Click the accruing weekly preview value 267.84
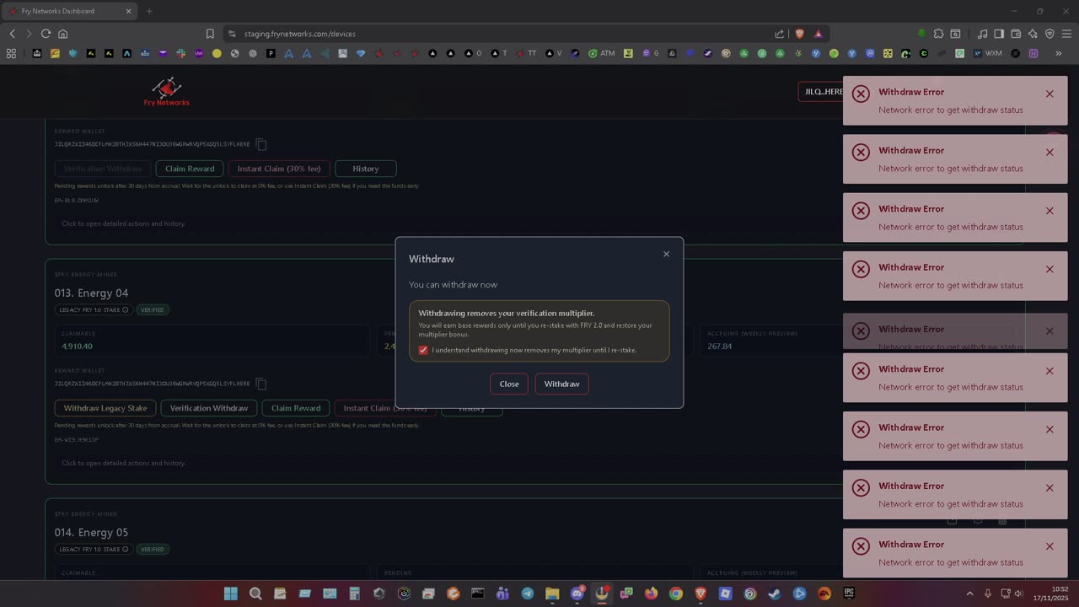 720,346
